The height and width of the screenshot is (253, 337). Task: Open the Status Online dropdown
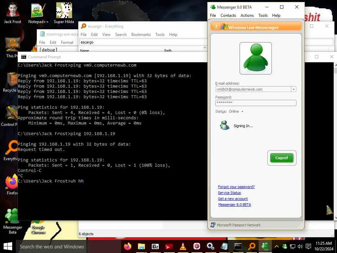[236, 111]
